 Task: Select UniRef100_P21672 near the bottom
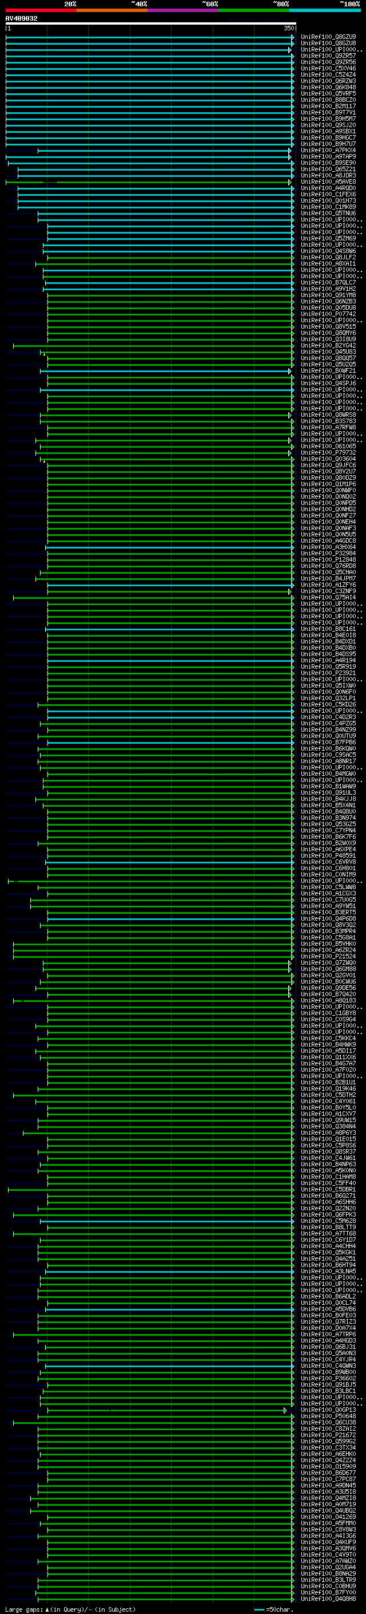[x=328, y=1435]
